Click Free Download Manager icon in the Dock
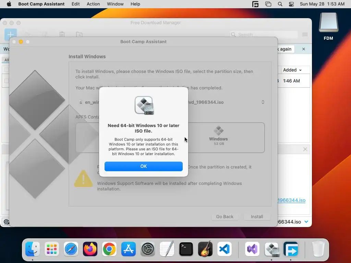 [291, 249]
